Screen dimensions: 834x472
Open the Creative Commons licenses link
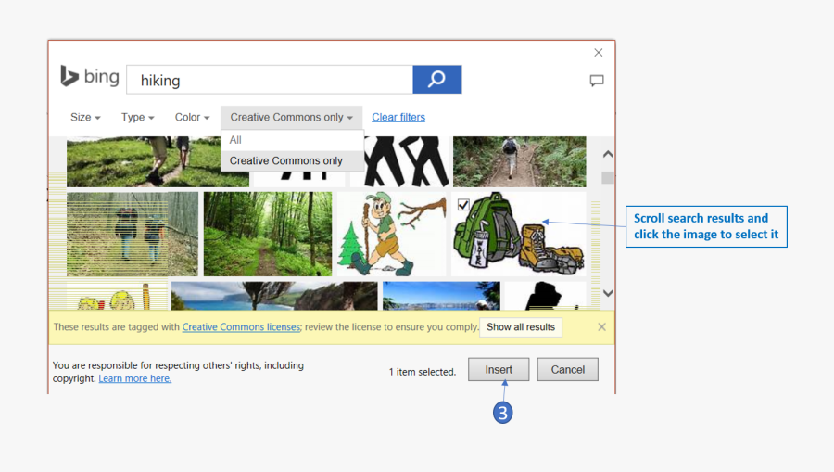242,326
